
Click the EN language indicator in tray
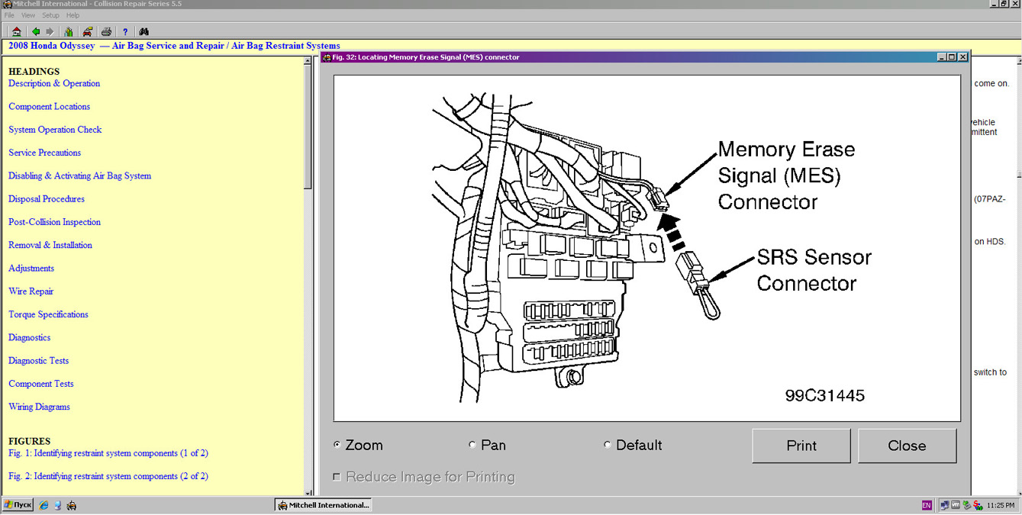(x=927, y=505)
